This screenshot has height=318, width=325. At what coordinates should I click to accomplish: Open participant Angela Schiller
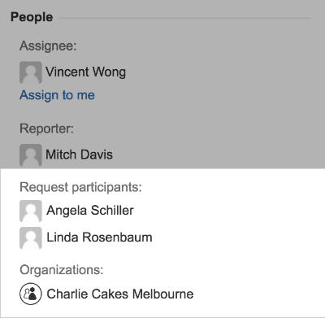pos(90,211)
